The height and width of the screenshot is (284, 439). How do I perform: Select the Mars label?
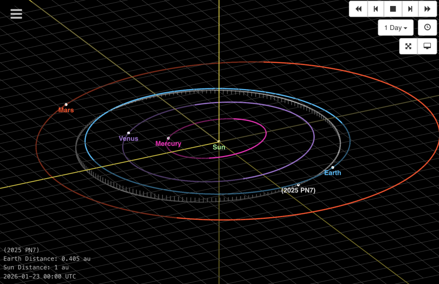(x=66, y=110)
